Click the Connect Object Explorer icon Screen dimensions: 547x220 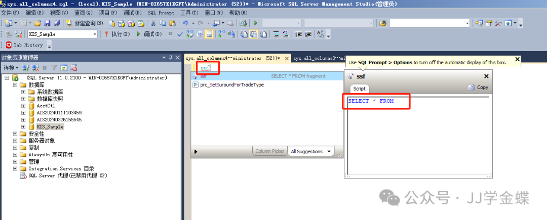[x=25, y=68]
